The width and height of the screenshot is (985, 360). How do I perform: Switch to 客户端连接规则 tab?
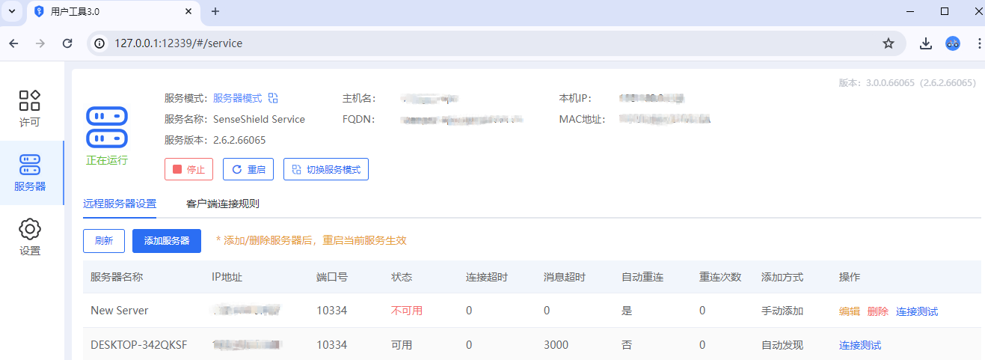click(x=223, y=204)
